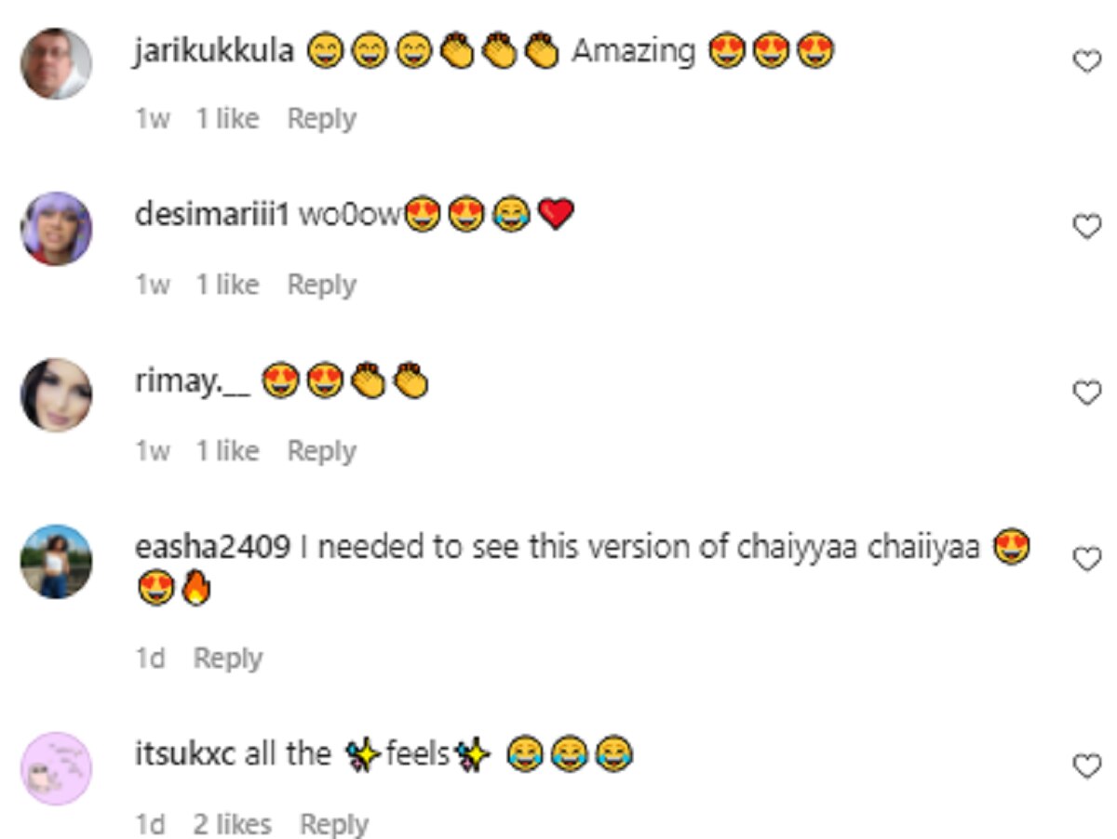Heart easha2409's chaiyyaa chaiiyaa comment

(x=1086, y=558)
